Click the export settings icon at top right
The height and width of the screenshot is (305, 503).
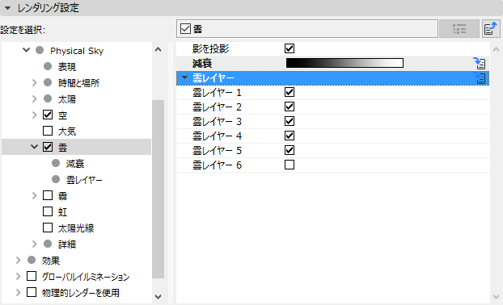[x=491, y=29]
